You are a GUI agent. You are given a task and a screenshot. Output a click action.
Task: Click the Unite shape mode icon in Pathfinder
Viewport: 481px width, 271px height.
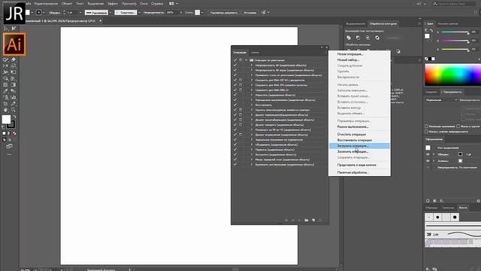349,38
